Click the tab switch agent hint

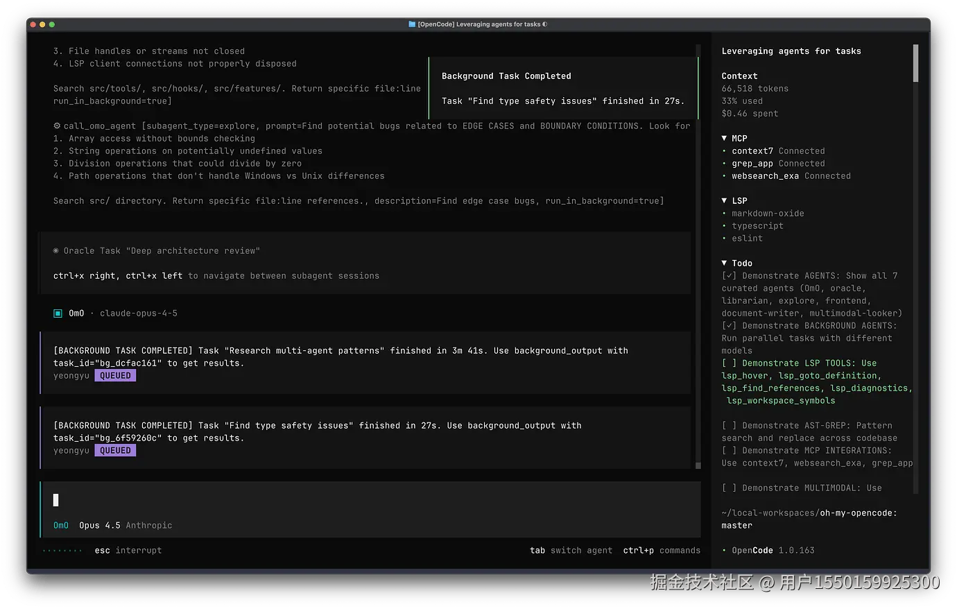point(571,551)
